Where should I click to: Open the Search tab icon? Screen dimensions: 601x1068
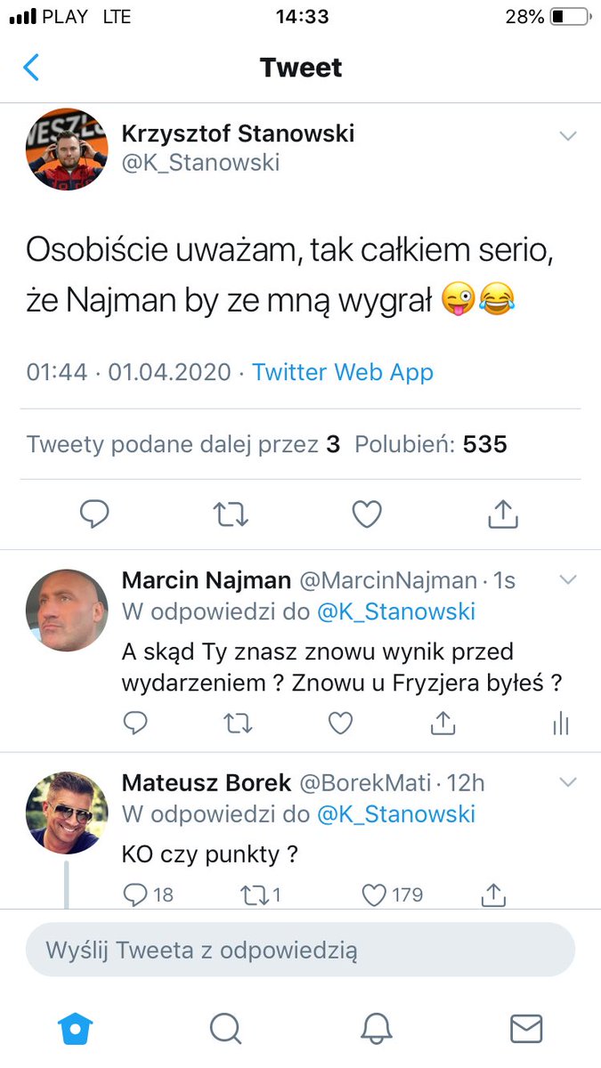[x=225, y=1028]
